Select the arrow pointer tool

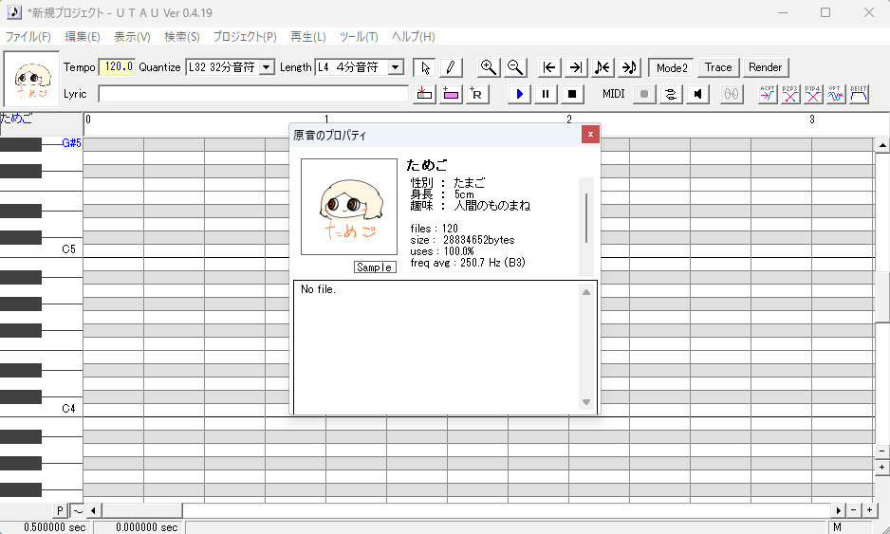tap(424, 67)
